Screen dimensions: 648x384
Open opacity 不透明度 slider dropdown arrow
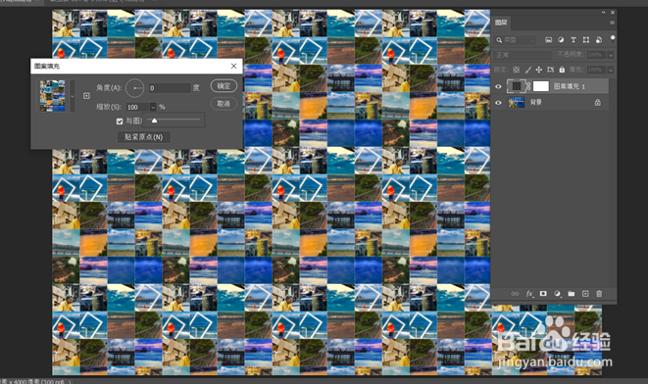(611, 55)
